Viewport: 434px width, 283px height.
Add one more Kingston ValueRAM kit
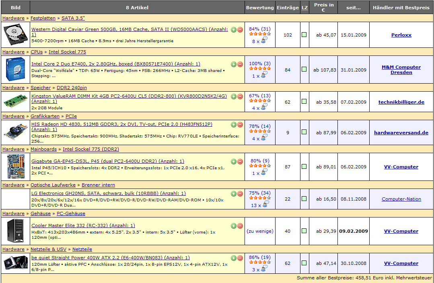pos(234,96)
